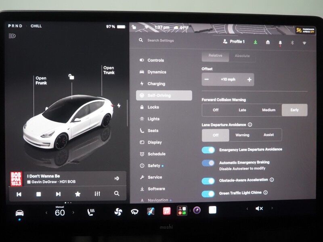Open the audio equalizer settings icon
The width and height of the screenshot is (323, 242).
click(x=97, y=194)
